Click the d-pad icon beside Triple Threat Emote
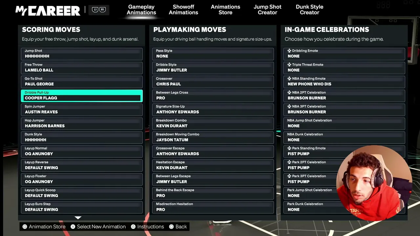This screenshot has height=236, width=420. pos(289,65)
